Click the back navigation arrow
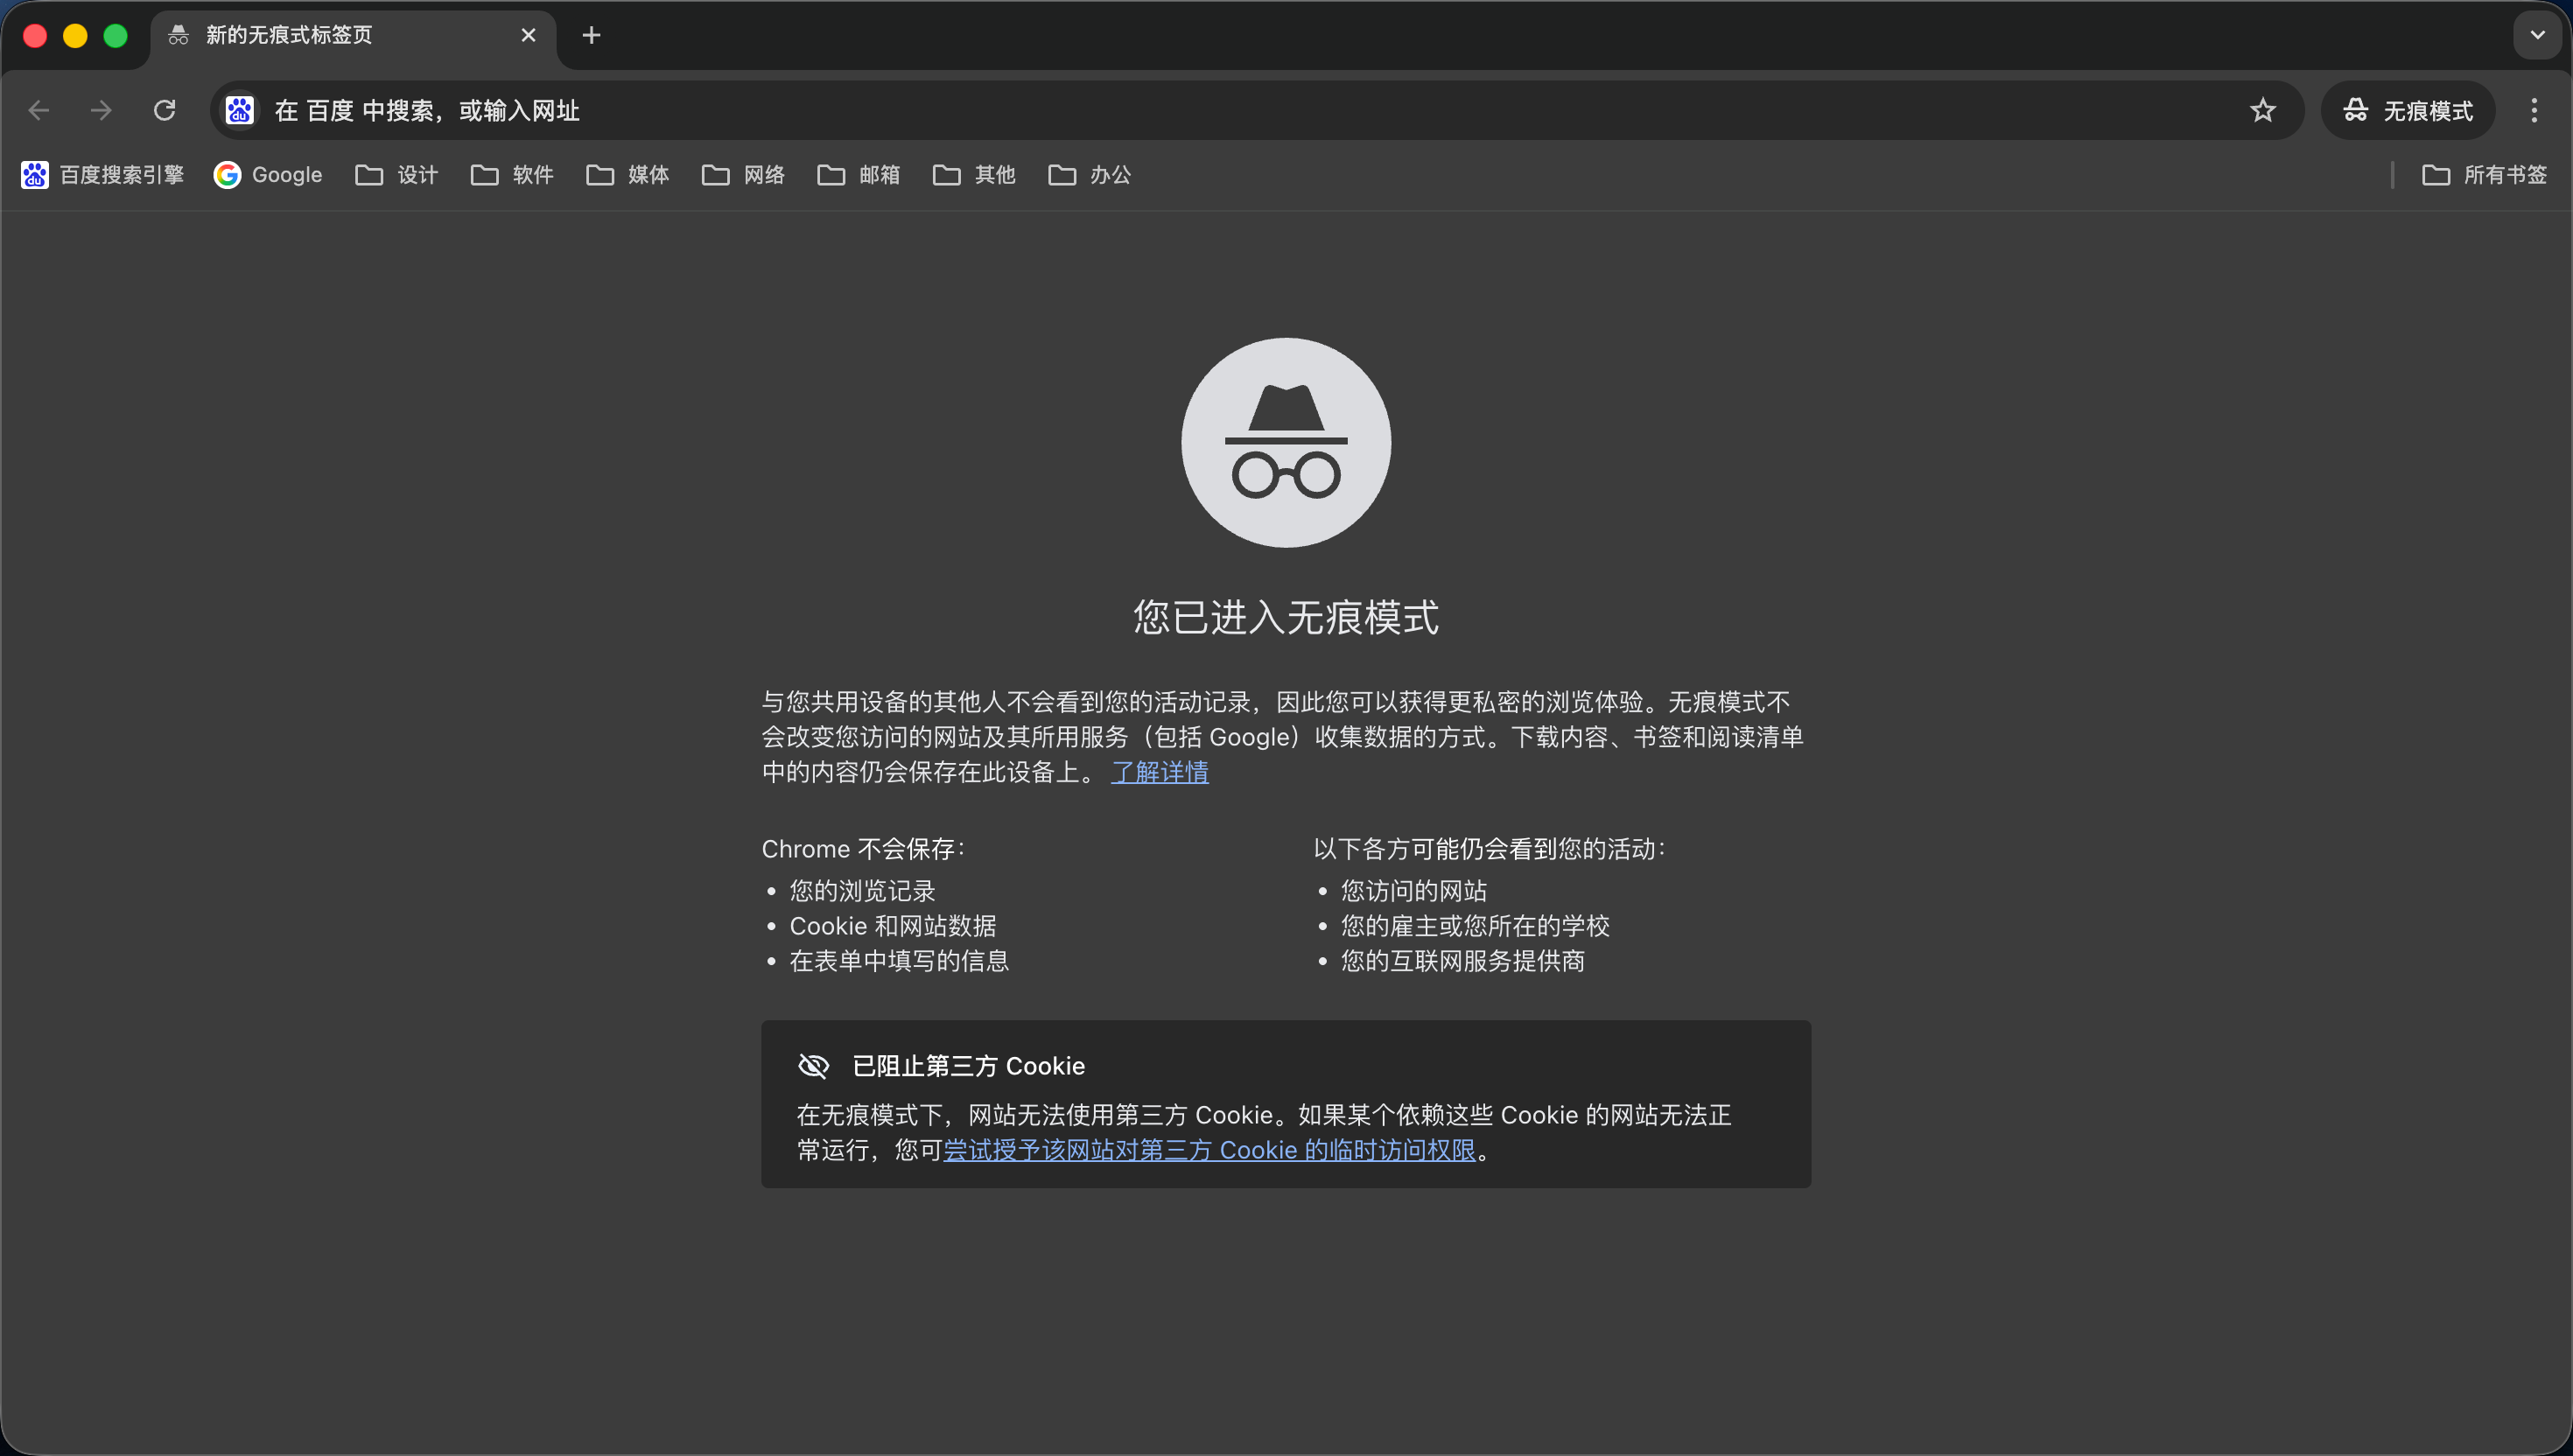2573x1456 pixels. 38,110
